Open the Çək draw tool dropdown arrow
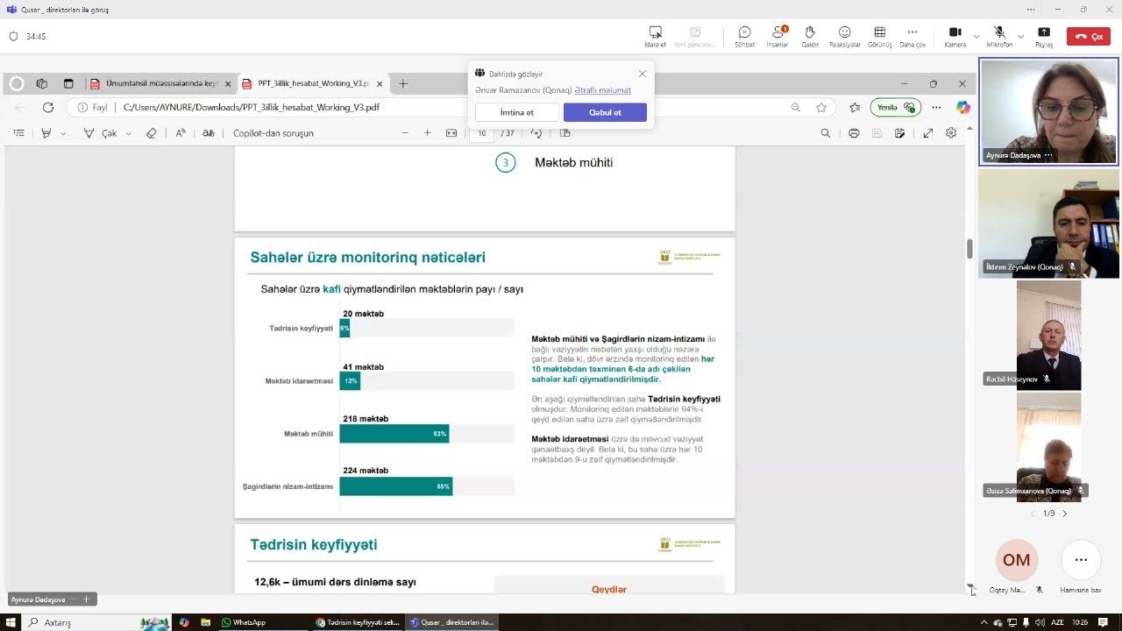 coord(128,134)
